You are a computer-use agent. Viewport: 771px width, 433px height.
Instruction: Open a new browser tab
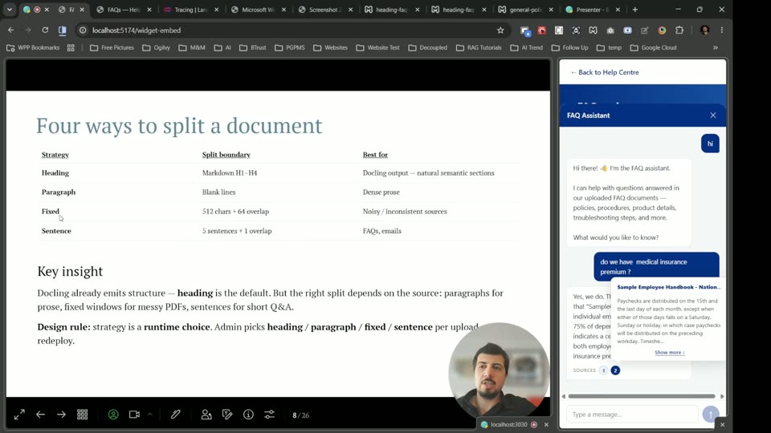click(634, 10)
